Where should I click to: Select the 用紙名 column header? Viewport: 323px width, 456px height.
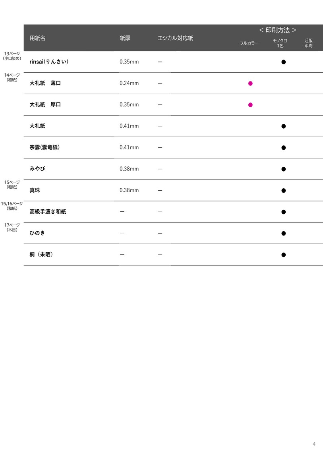click(38, 38)
